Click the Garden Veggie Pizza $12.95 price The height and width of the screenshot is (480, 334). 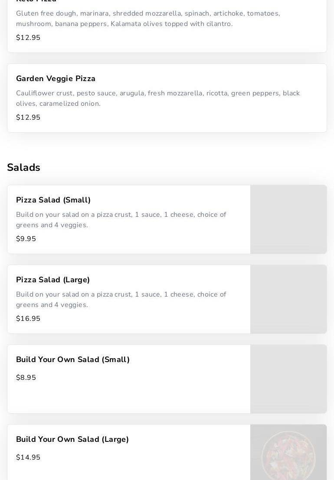point(28,118)
